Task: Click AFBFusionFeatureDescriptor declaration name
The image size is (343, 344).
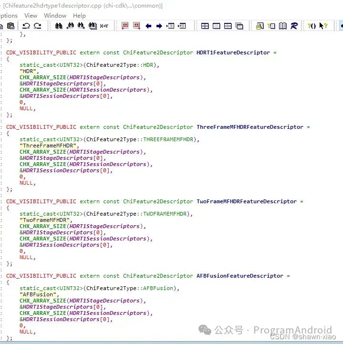Action: pos(239,276)
